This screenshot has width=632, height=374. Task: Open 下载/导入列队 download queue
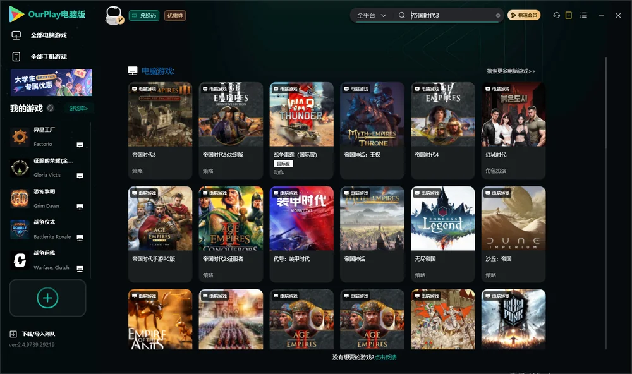coord(39,334)
